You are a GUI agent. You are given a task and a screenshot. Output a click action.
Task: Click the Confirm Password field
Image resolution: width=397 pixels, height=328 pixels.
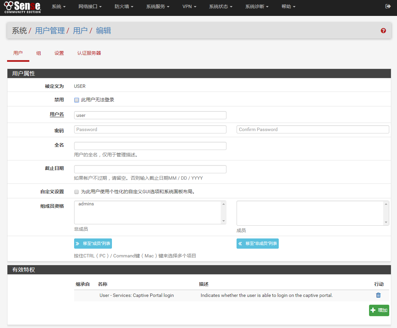pyautogui.click(x=312, y=129)
